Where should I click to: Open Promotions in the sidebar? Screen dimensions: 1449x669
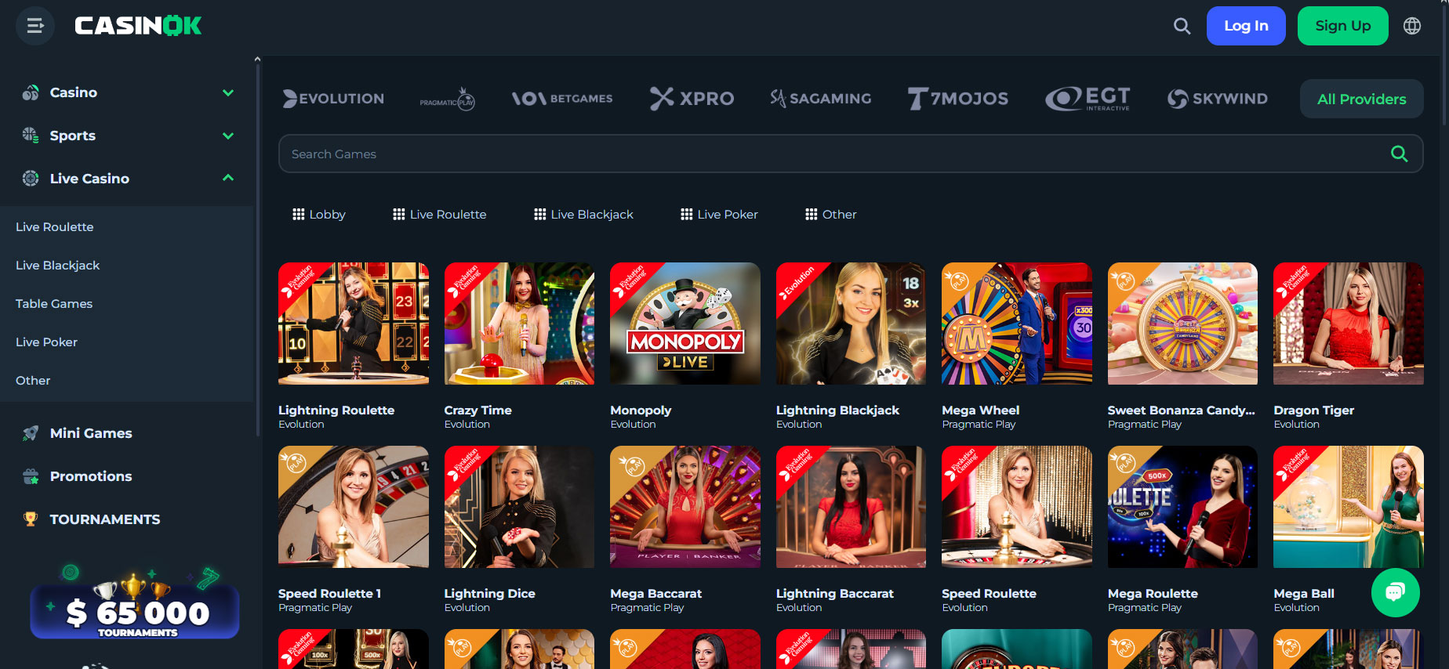[x=91, y=476]
